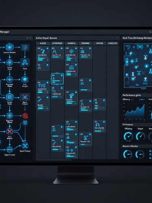Click the search icon in the title bar
The image size is (152, 203).
coord(150,32)
